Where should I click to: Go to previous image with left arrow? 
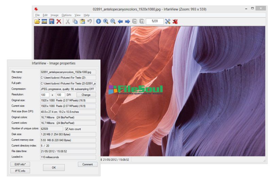pos(120,21)
